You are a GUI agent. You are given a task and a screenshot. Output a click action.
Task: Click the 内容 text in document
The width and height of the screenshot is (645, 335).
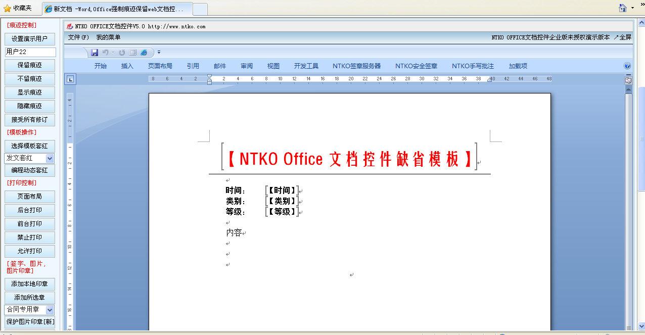coord(234,233)
